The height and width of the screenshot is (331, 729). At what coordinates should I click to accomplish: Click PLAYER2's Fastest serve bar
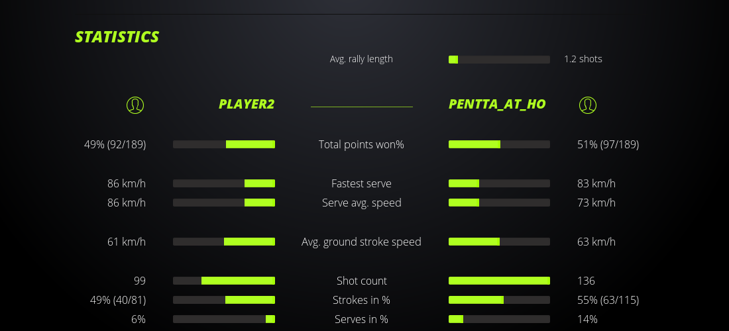pyautogui.click(x=224, y=183)
